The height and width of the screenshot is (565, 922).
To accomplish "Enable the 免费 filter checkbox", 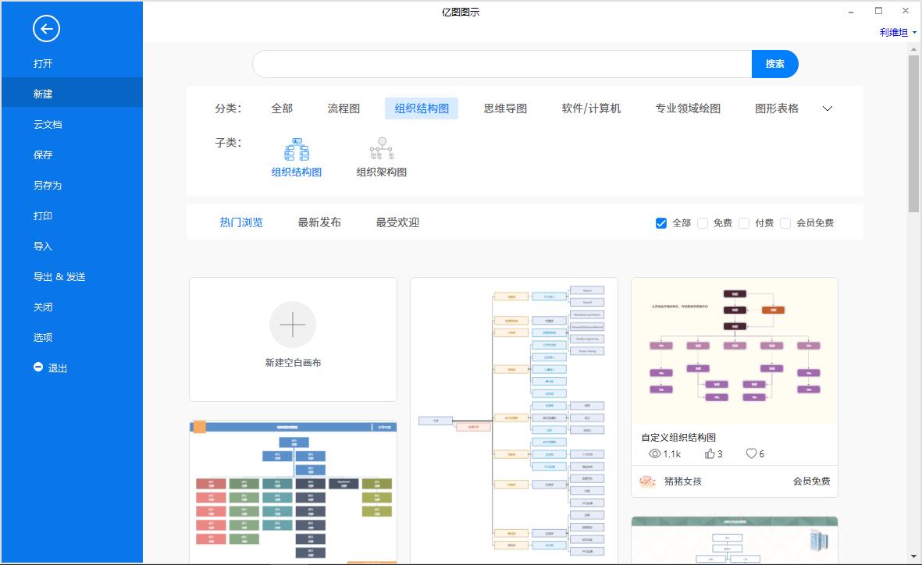I will [x=703, y=222].
